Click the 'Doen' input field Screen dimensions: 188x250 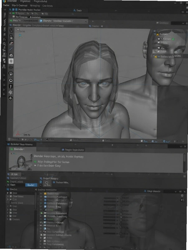[x=17, y=185]
